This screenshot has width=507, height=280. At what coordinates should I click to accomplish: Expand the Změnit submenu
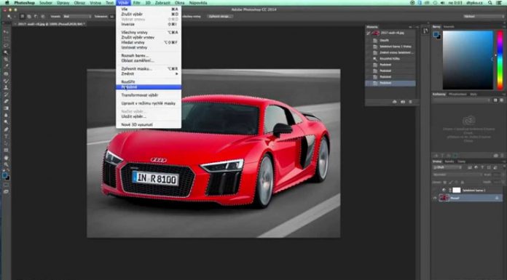(x=149, y=73)
